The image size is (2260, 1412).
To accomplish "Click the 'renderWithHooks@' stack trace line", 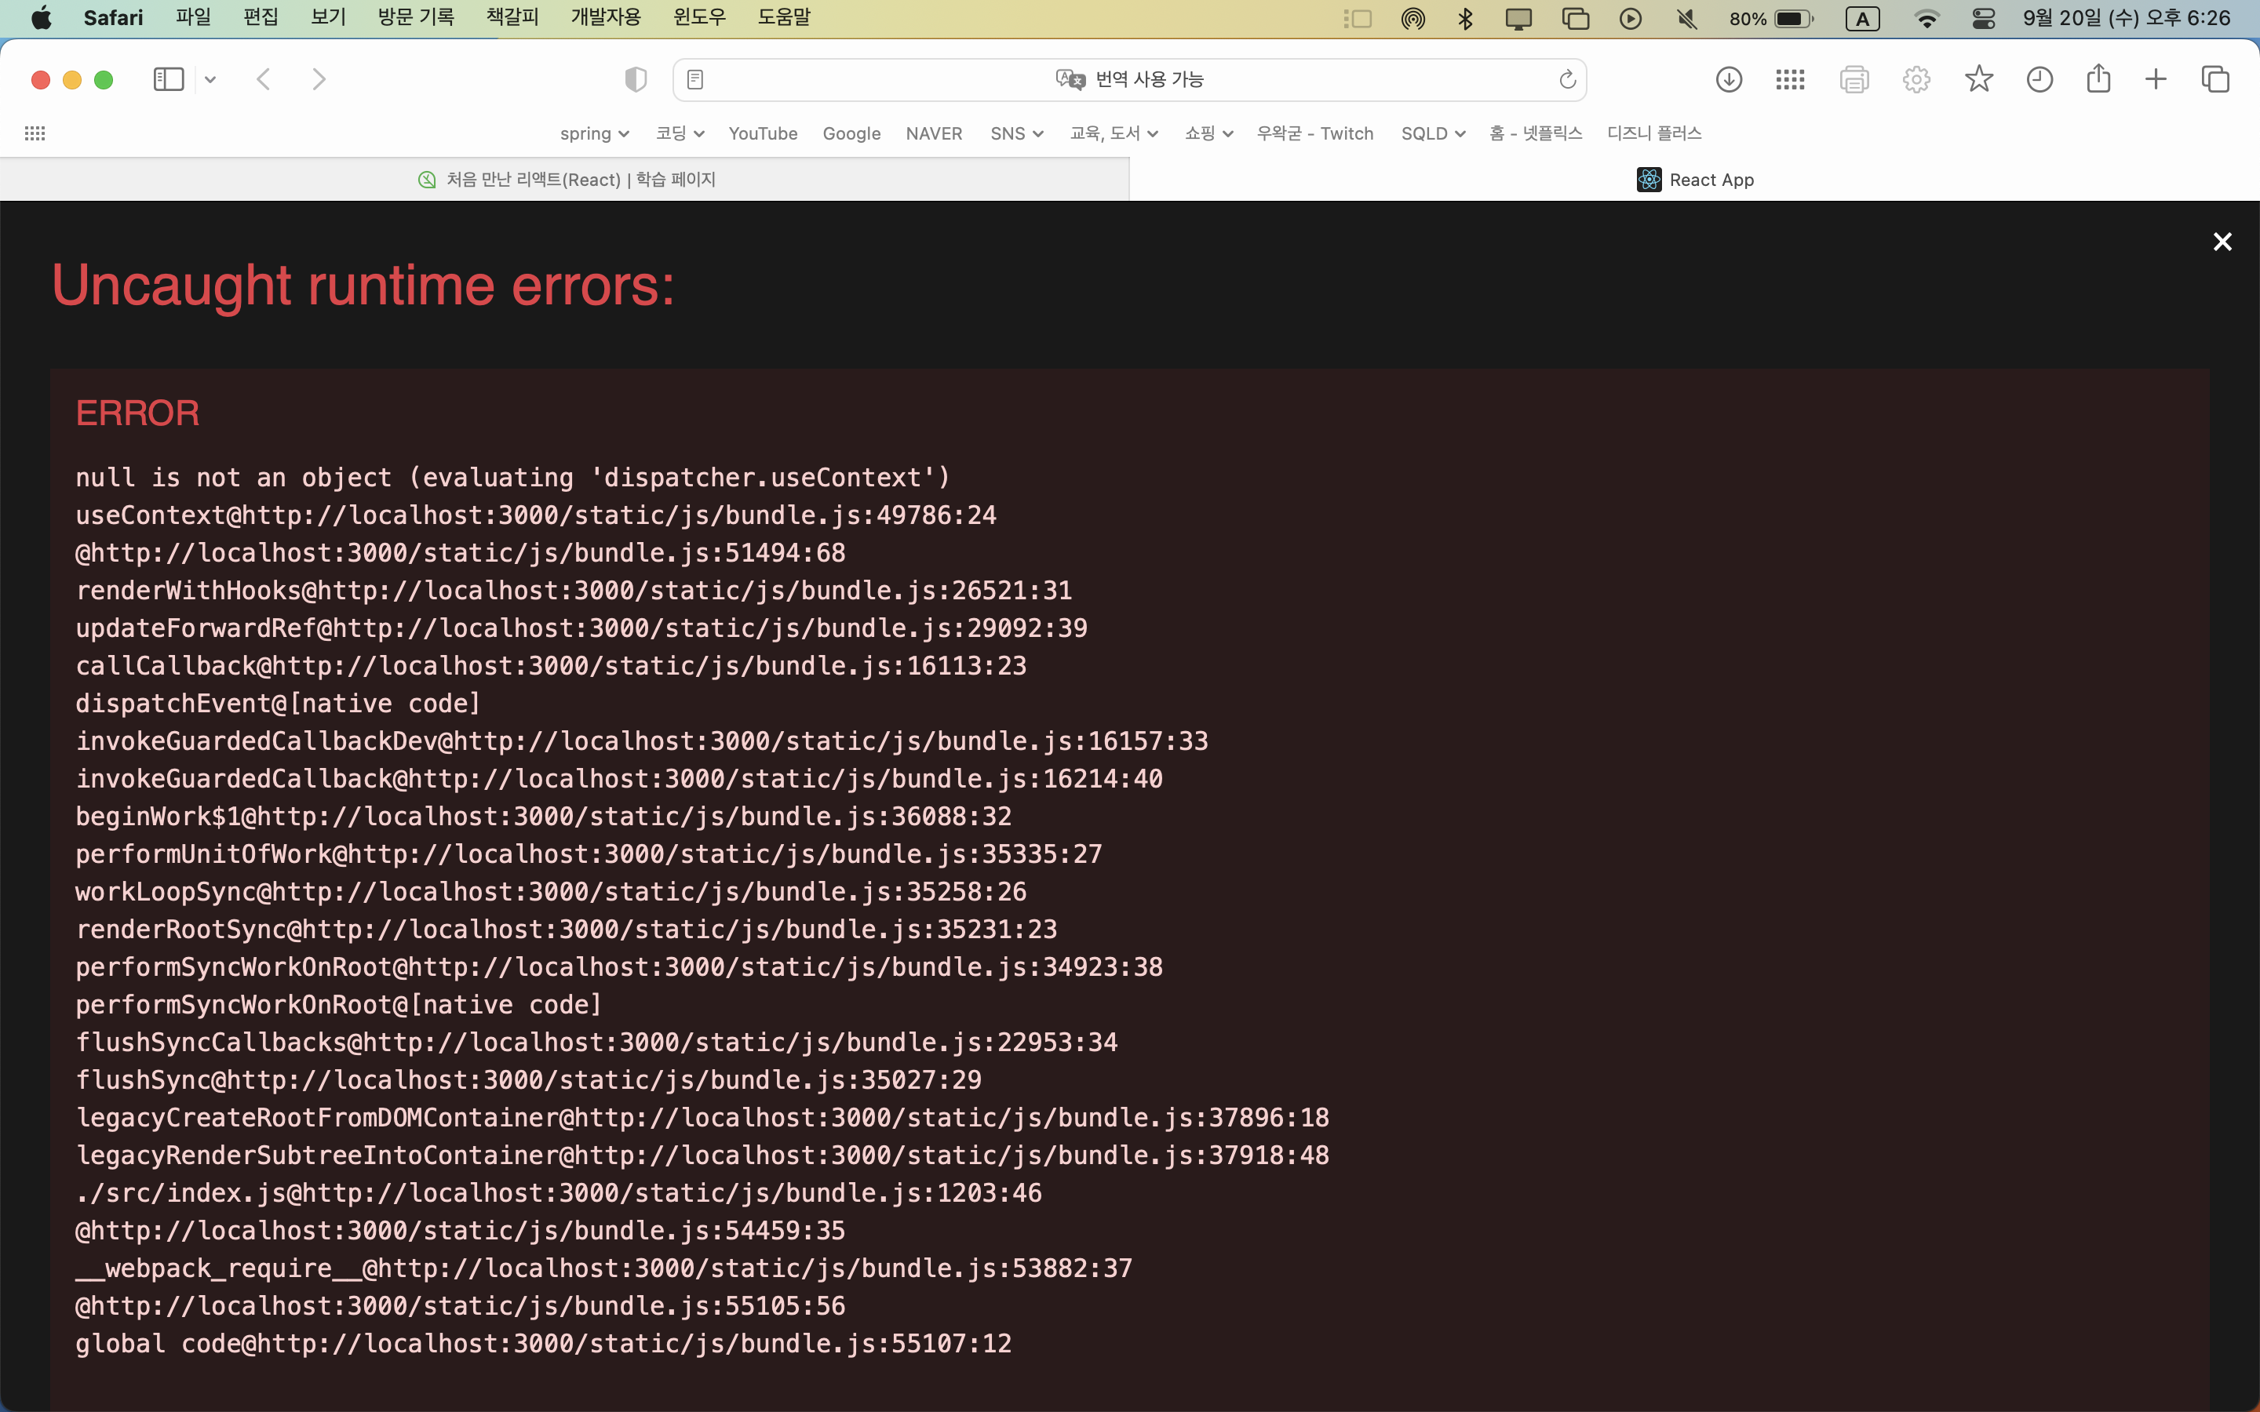I will coord(574,590).
